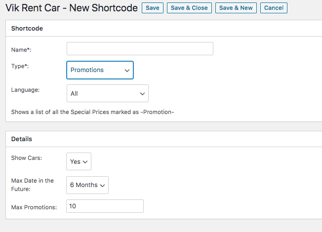Open the Type dropdown showing Promotions
The width and height of the screenshot is (322, 232).
click(x=100, y=70)
